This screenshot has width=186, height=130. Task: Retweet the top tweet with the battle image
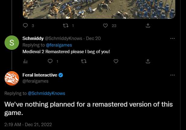[65, 26]
